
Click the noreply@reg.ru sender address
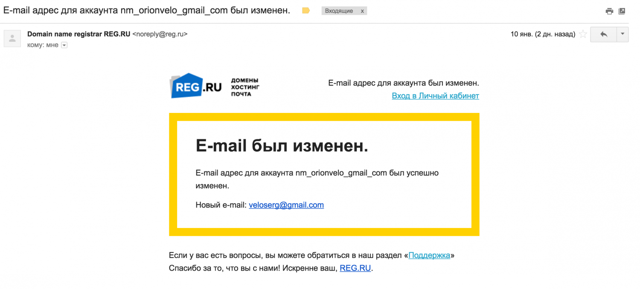160,34
